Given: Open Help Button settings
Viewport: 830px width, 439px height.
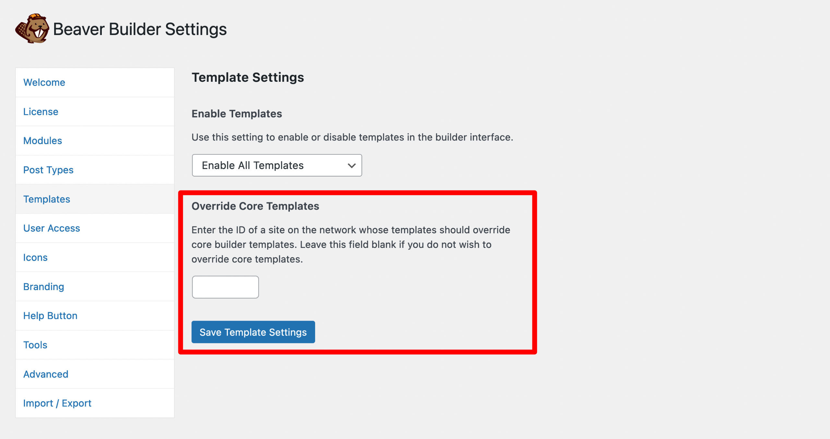Looking at the screenshot, I should pyautogui.click(x=50, y=315).
